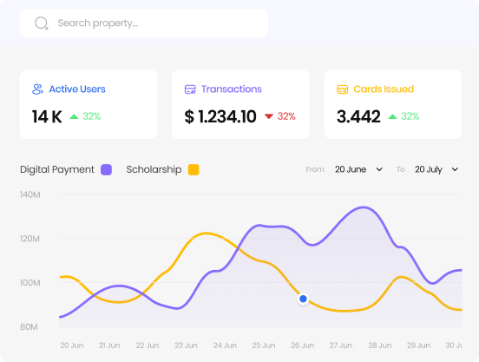
Task: Click the red 32% under Transactions
Action: [286, 116]
